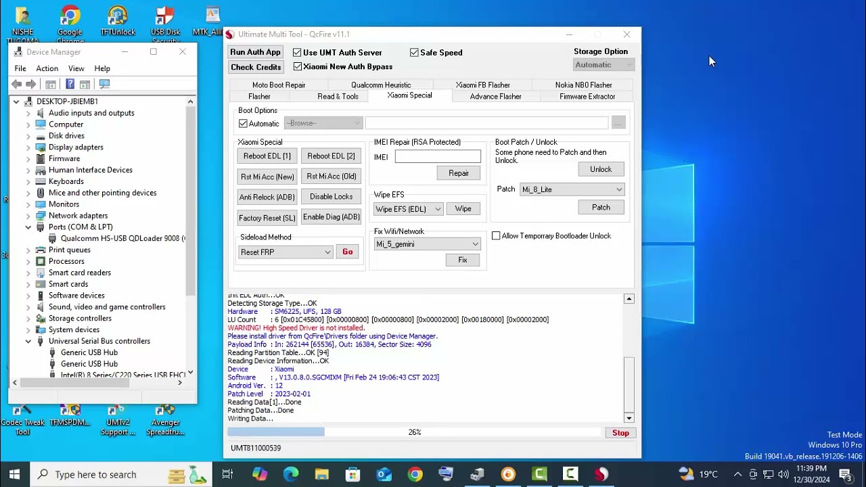
Task: Click the Universal Serial Bus controllers icon
Action: 41,341
